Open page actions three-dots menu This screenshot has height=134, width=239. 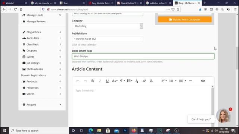pos(168,9)
